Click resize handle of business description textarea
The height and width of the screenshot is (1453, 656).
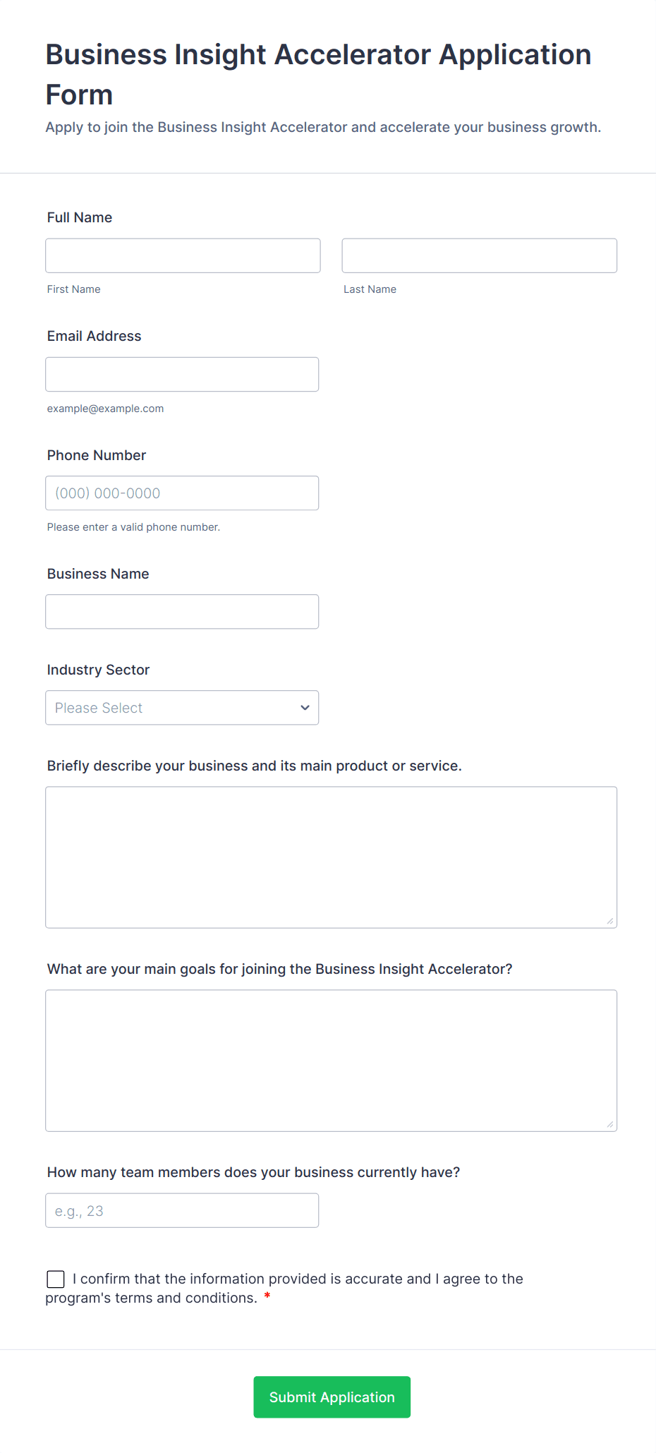(x=610, y=921)
